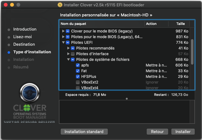Toggle the Pilotes de système de fichiers checkbox
The height and width of the screenshot is (140, 202).
tap(73, 60)
